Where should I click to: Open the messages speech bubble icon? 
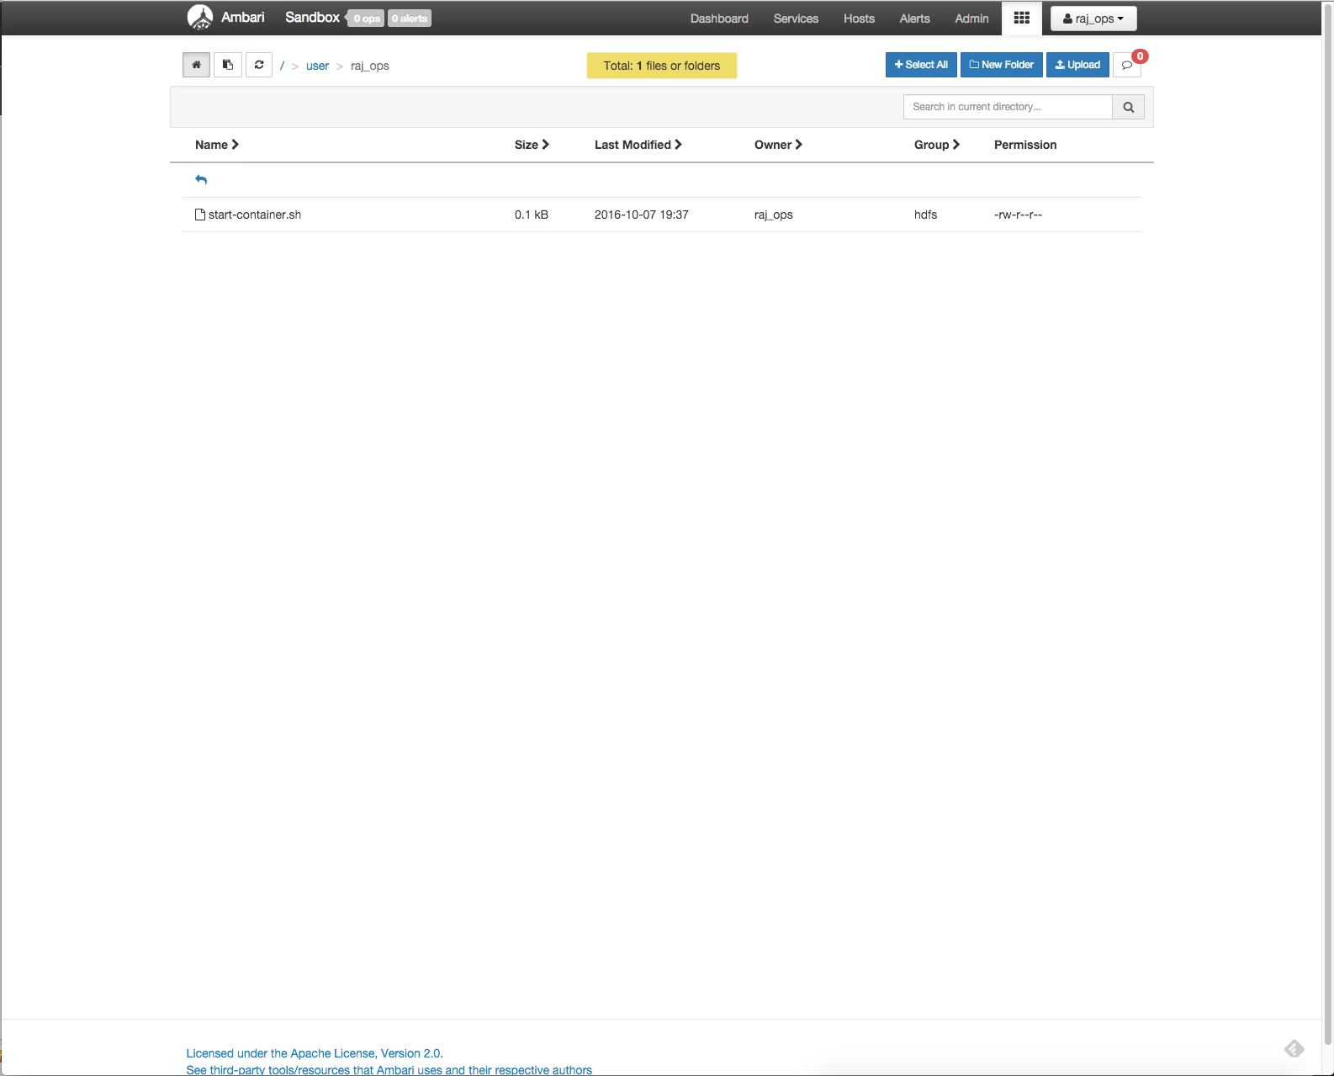1127,65
